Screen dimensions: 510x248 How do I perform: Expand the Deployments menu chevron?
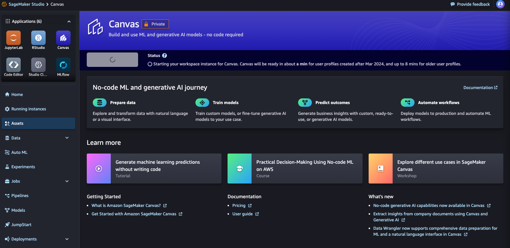(67, 239)
